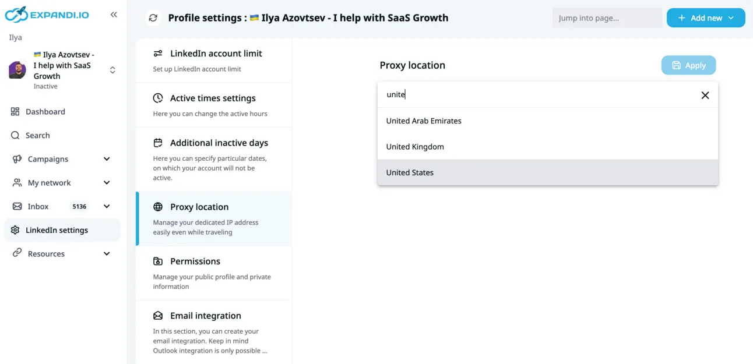Open LinkedIn settings menu label
753x364 pixels.
[x=57, y=230]
